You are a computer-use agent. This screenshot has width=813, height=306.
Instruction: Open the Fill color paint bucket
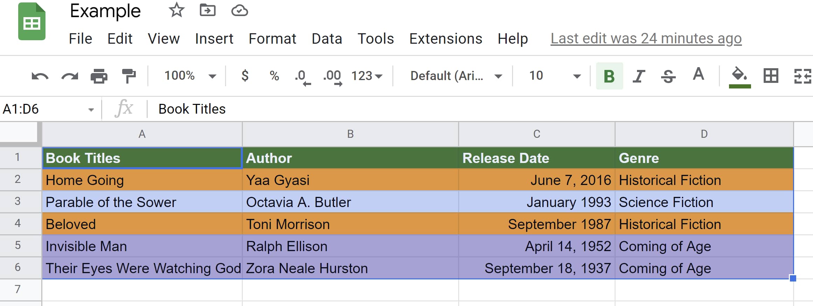(x=740, y=76)
